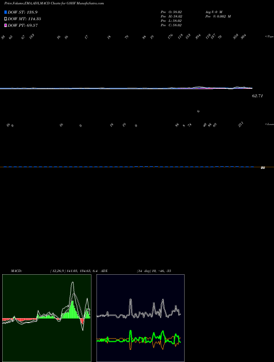This screenshot has width=274, height=362.
Task: Open the MACD histogram chart panel
Action: (x=47, y=318)
